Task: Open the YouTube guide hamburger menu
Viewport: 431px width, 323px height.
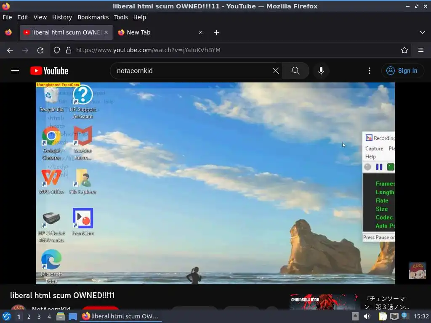Action: click(15, 71)
